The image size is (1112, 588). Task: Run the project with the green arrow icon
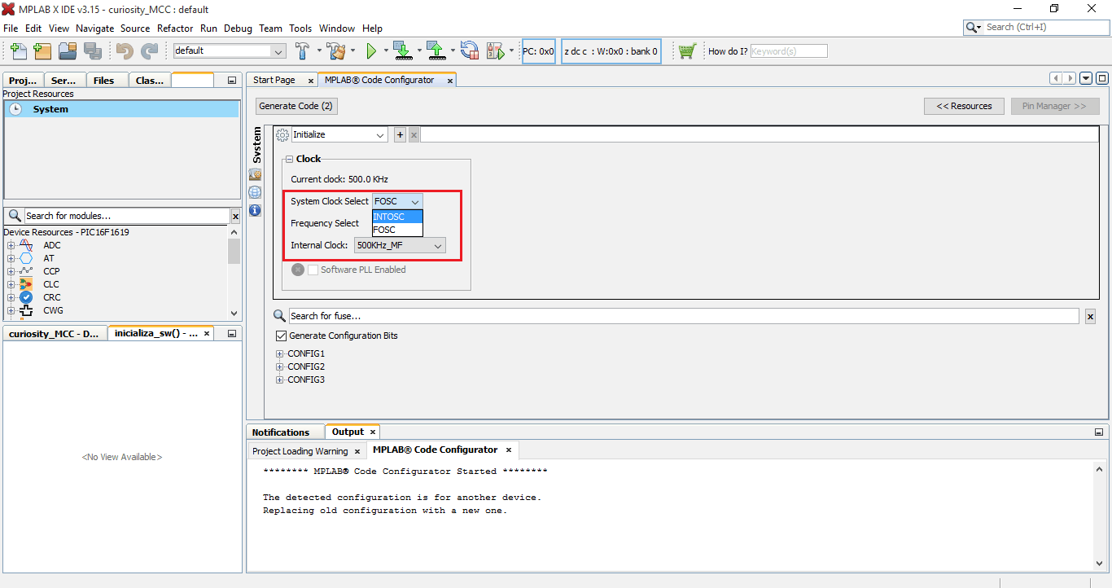pyautogui.click(x=373, y=50)
